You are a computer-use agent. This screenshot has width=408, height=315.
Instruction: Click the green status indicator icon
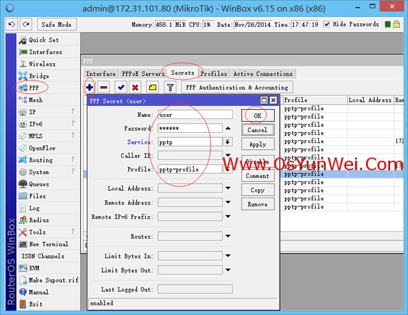[388, 24]
